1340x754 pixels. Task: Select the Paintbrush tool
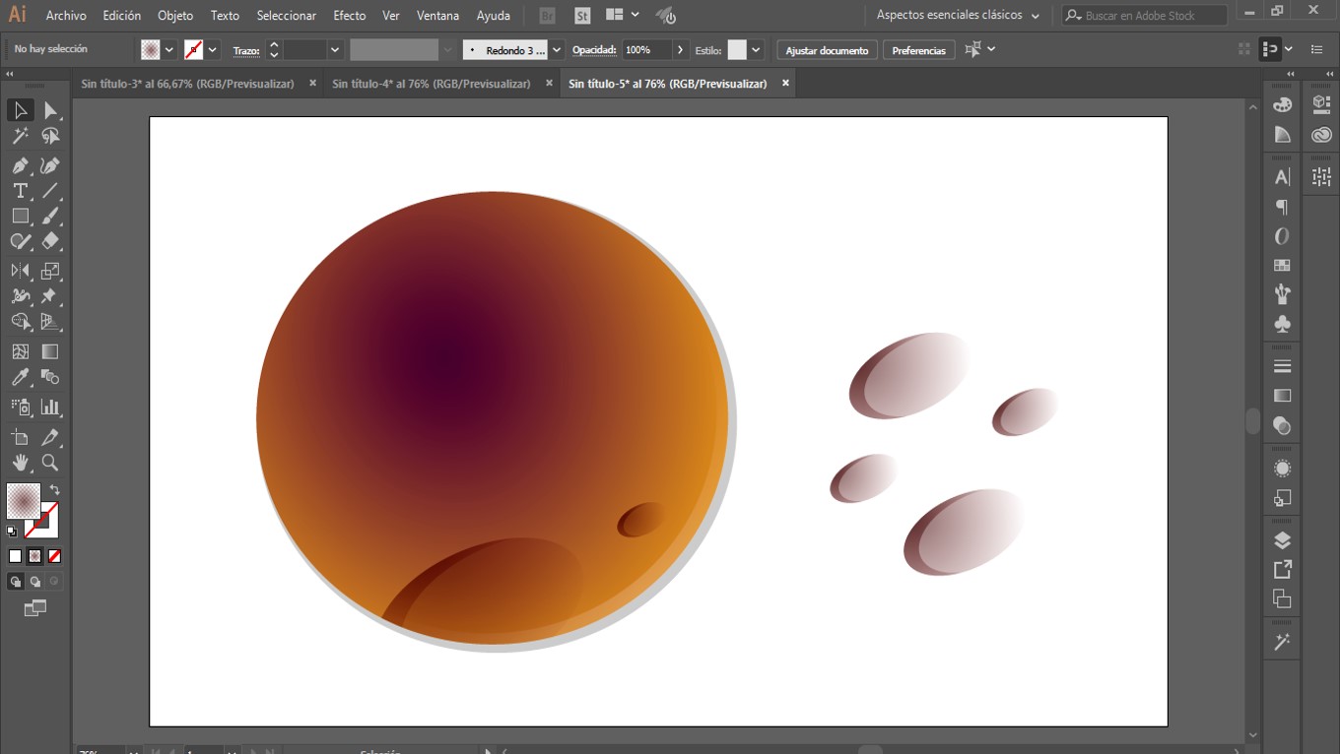click(50, 216)
